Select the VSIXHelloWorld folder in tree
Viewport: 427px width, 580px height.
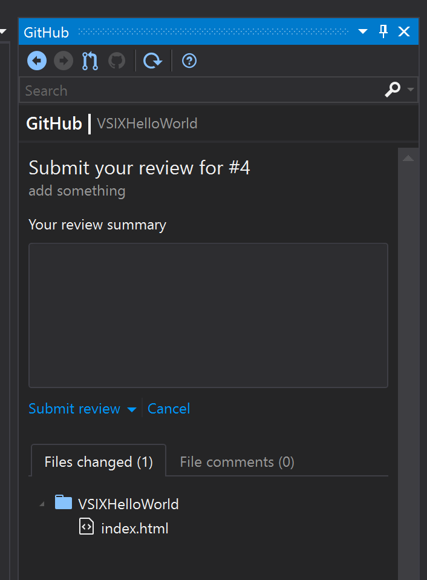(128, 504)
